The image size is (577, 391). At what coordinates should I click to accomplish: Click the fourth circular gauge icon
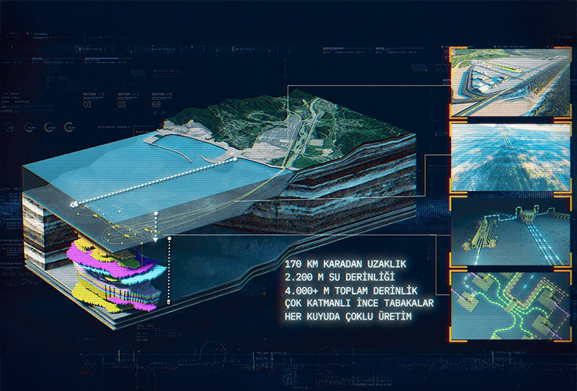pyautogui.click(x=70, y=127)
